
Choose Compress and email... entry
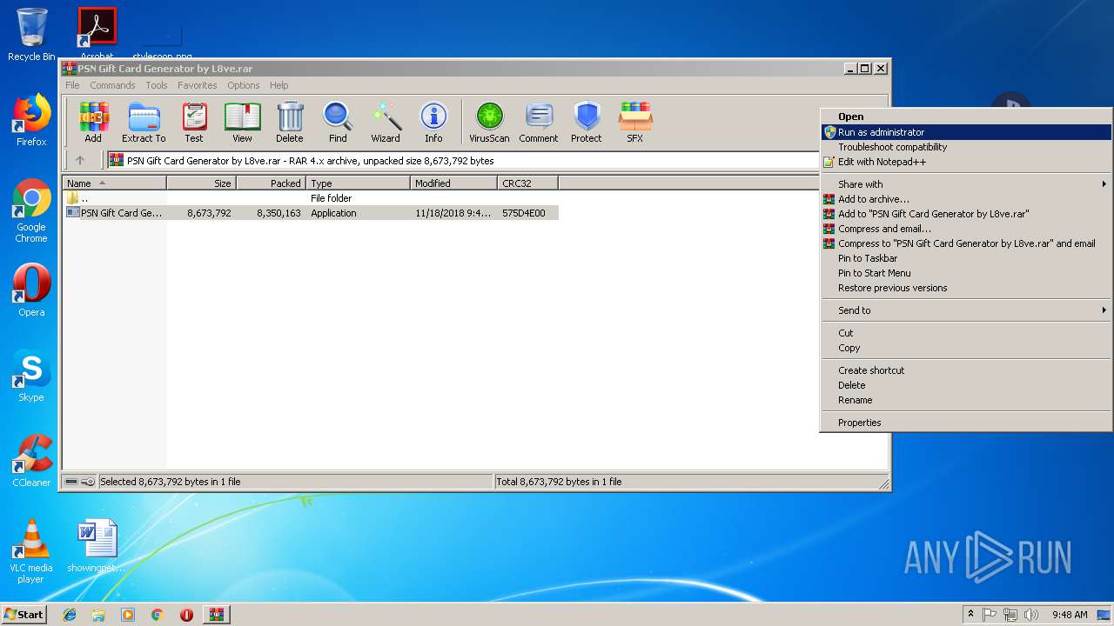pos(966,229)
